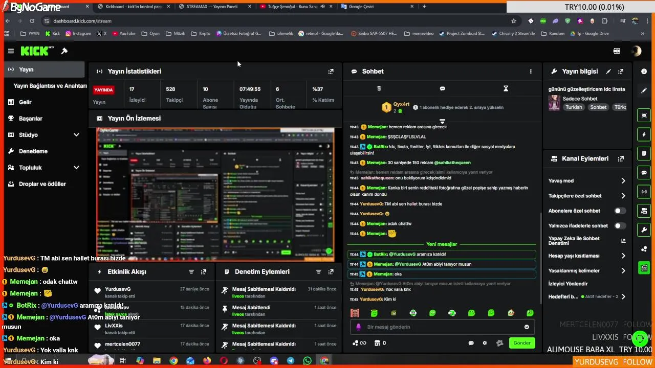Open Sohbet panel three-dot options
The image size is (655, 368).
pos(531,72)
